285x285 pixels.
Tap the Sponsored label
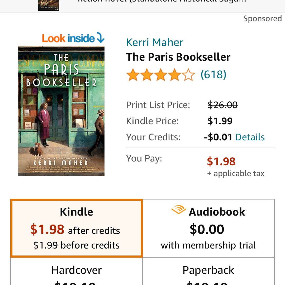click(262, 19)
